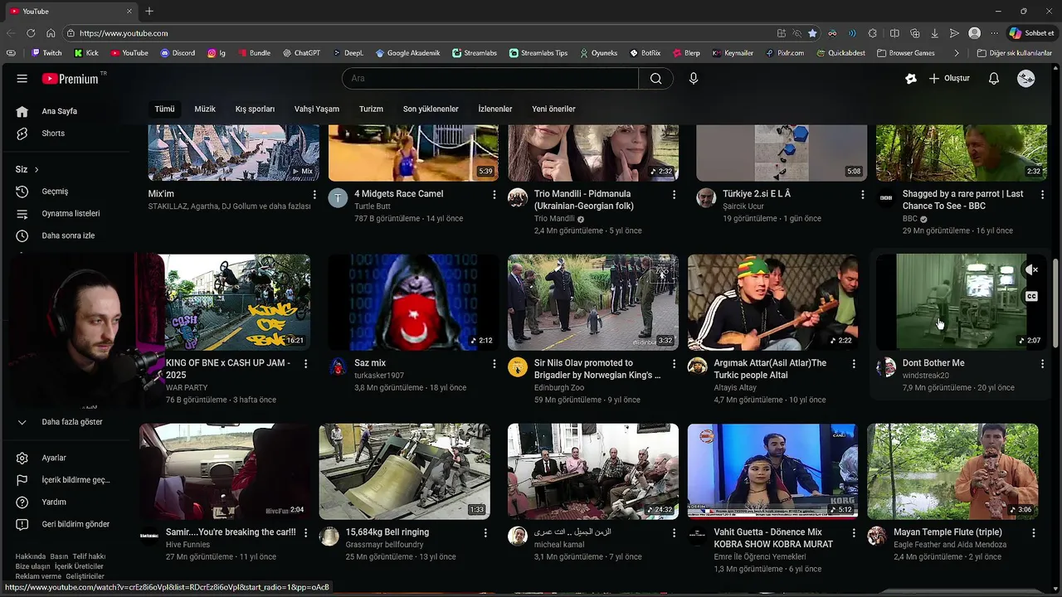Viewport: 1062px width, 597px height.
Task: Select the Son yüklenenler filter chip
Action: pos(431,109)
